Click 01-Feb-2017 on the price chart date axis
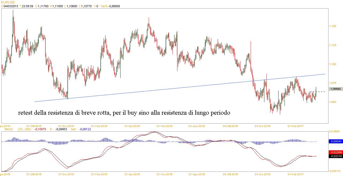 coord(295,126)
